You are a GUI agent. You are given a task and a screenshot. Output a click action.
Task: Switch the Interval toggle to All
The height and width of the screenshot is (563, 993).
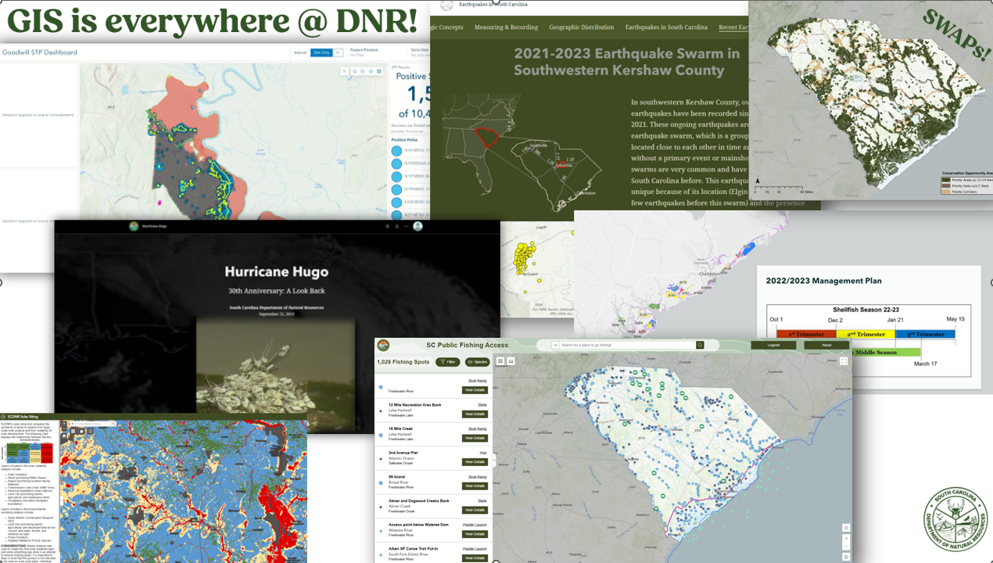(338, 52)
